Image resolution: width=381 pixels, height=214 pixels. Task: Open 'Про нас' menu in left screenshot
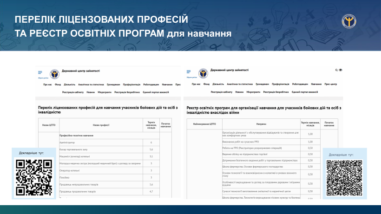[47, 84]
